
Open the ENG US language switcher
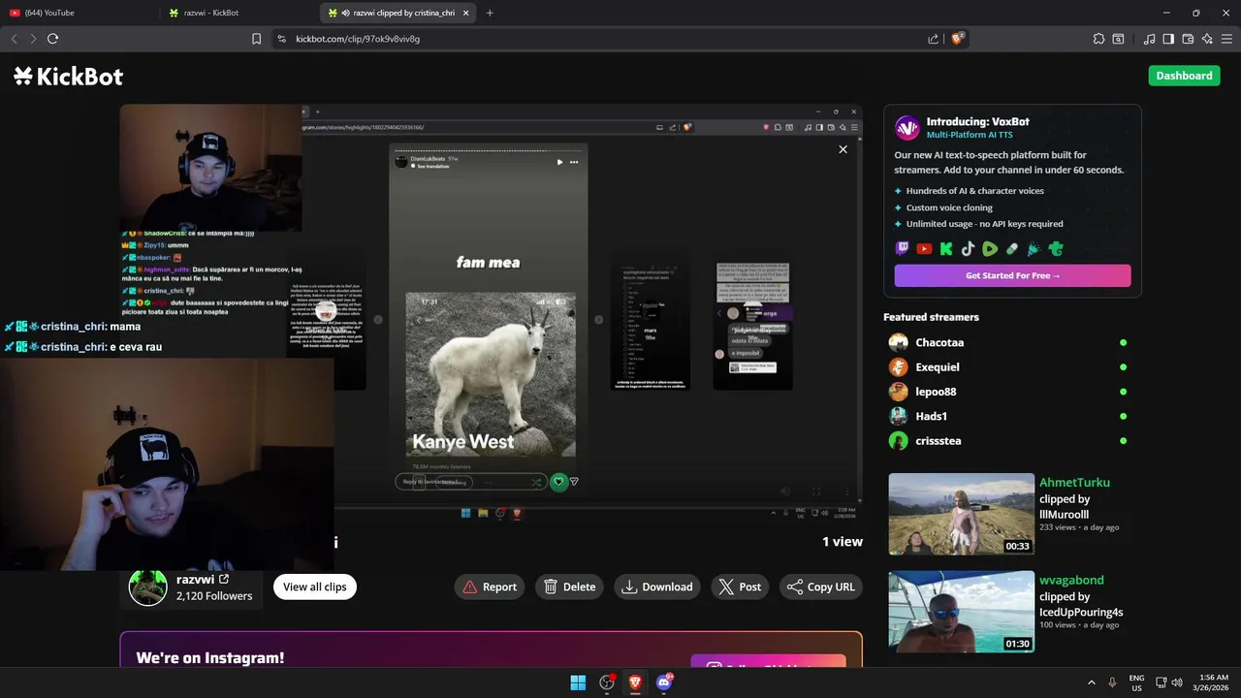tap(1136, 682)
